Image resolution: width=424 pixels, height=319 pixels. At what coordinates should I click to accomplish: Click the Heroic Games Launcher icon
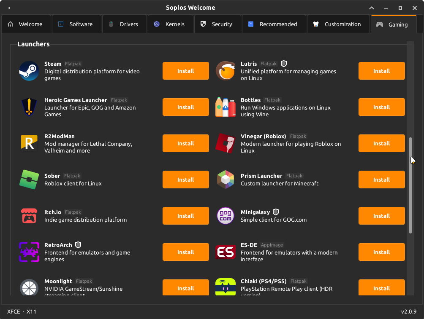point(29,107)
